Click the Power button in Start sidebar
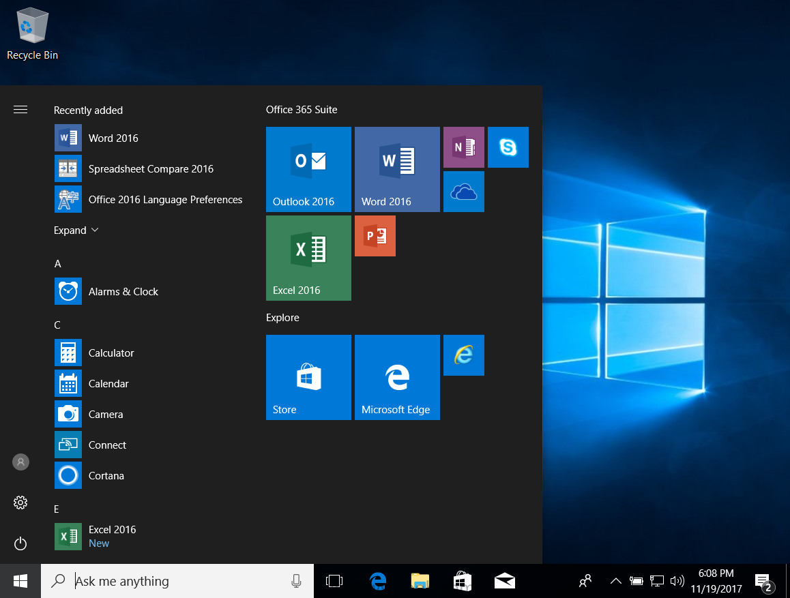 [x=20, y=543]
